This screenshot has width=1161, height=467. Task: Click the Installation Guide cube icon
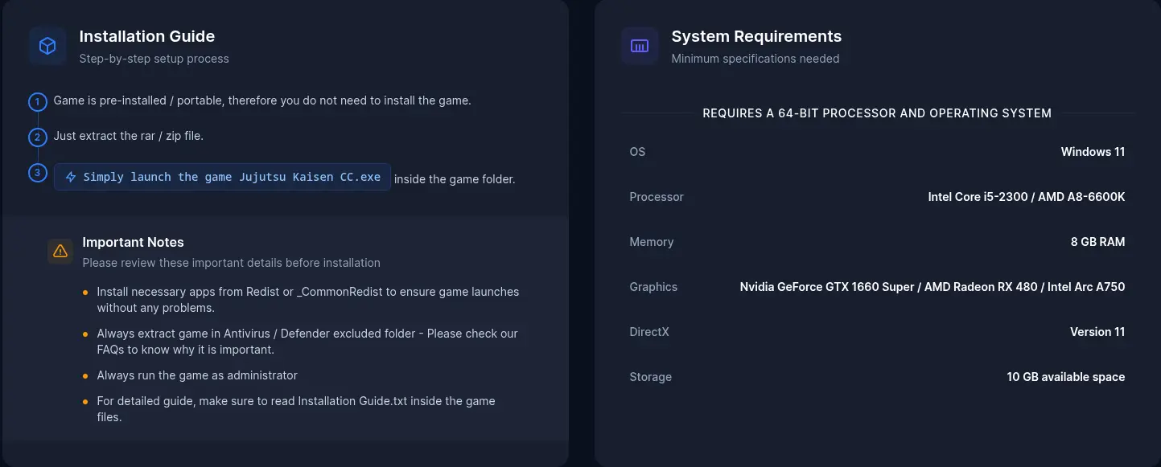pyautogui.click(x=47, y=46)
